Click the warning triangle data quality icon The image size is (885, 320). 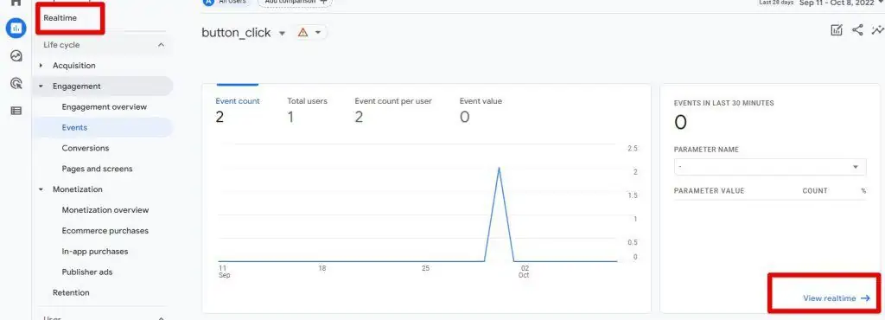pos(302,33)
